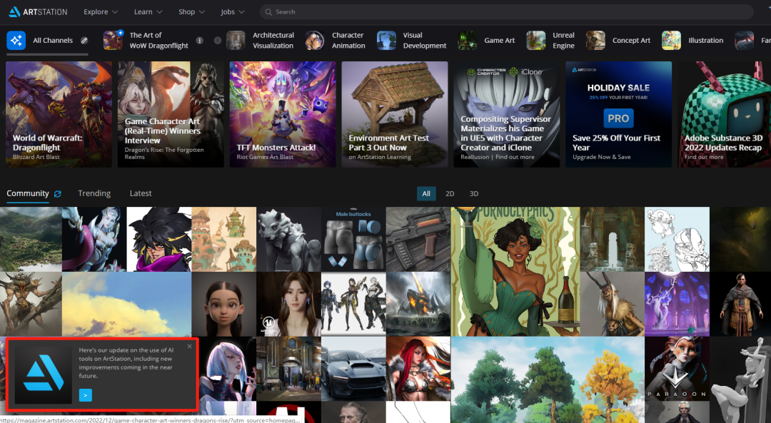Click the ArtStation logo in the notification

(44, 375)
